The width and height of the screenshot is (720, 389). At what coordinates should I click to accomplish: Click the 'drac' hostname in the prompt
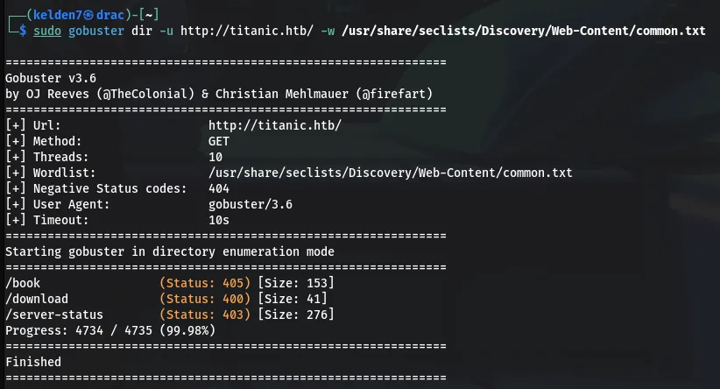pos(110,15)
